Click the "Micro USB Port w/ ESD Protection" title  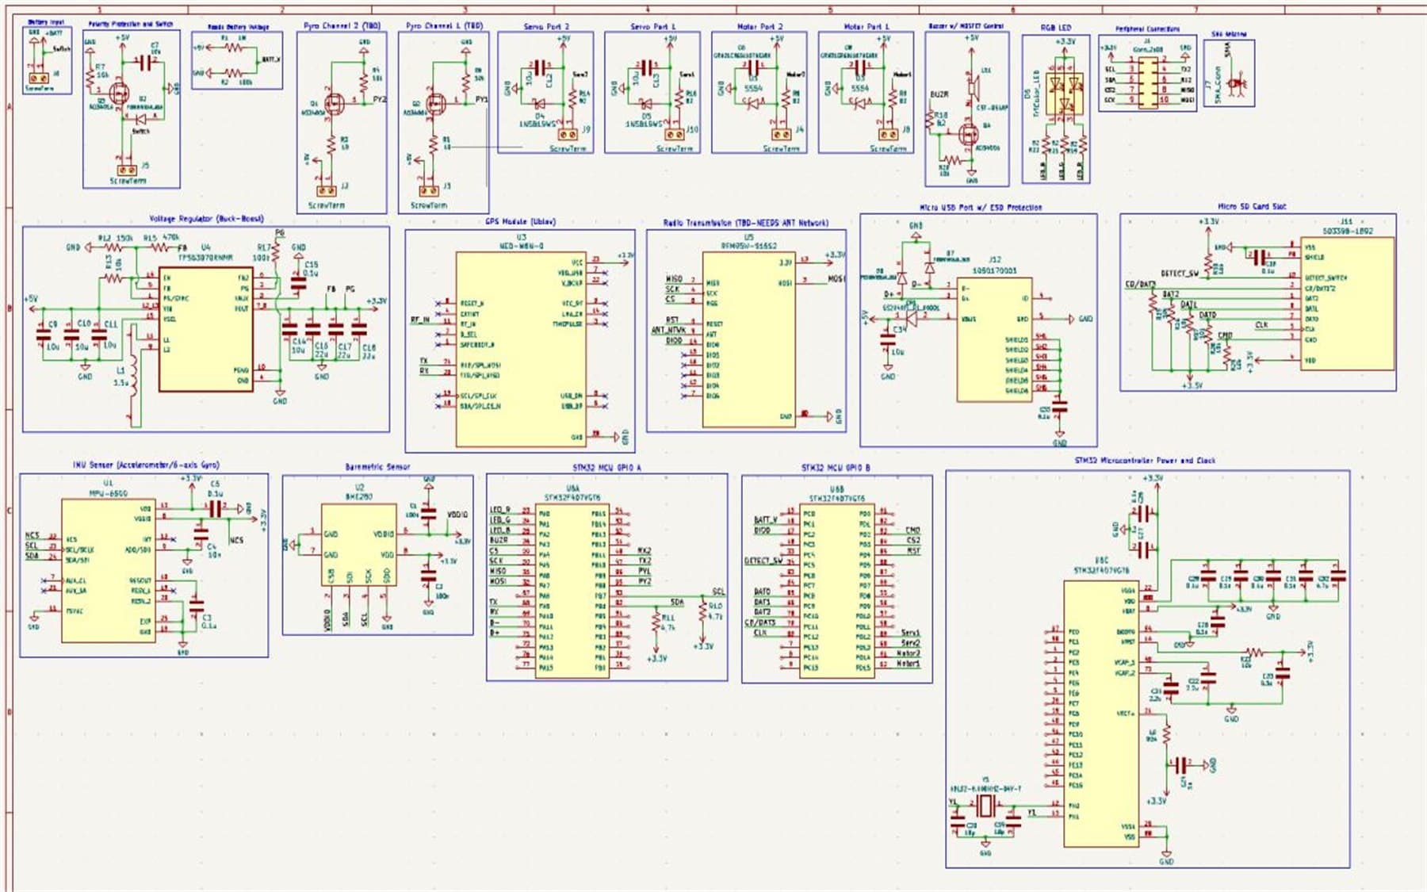[x=981, y=208]
